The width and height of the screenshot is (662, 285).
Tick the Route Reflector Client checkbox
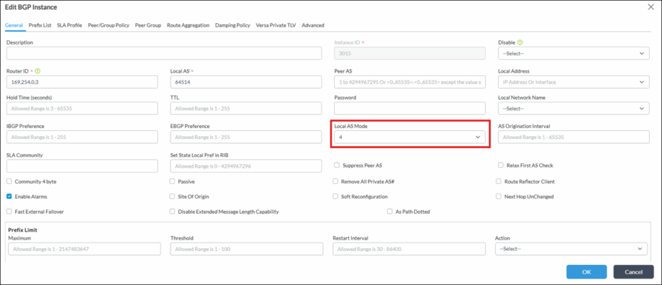tap(499, 182)
